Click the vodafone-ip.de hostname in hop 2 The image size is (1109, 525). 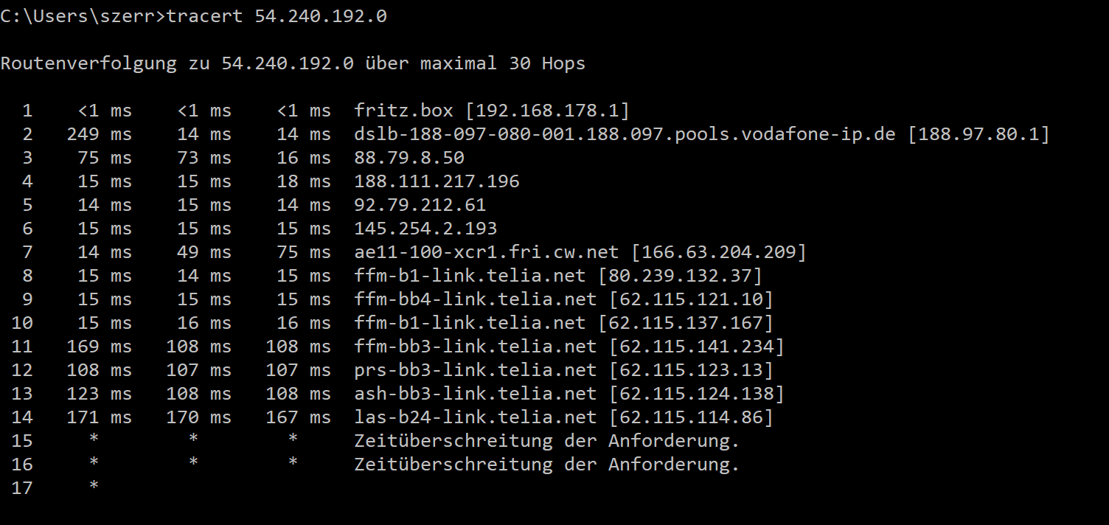625,134
